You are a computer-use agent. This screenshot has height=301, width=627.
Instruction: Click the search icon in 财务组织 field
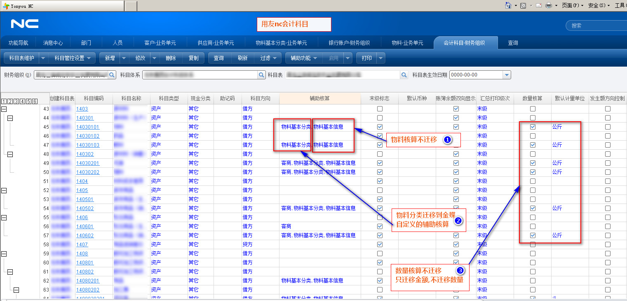[112, 75]
